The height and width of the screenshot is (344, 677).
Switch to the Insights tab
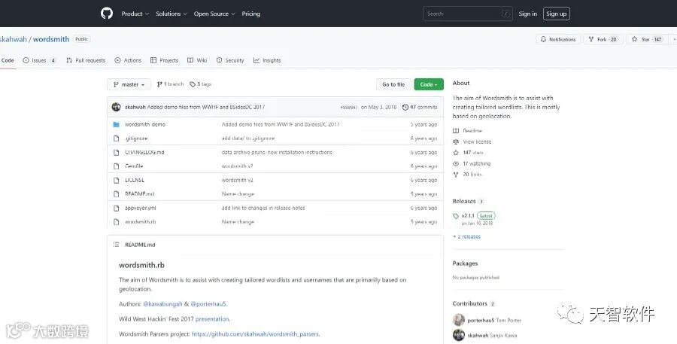pos(267,60)
